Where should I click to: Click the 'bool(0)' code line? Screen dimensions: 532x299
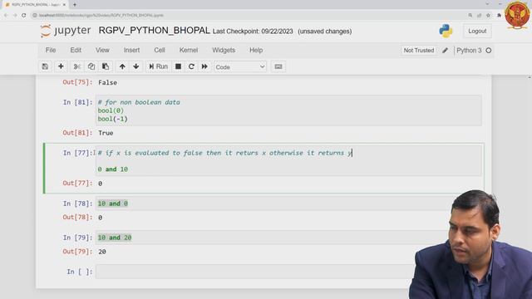[x=111, y=110]
